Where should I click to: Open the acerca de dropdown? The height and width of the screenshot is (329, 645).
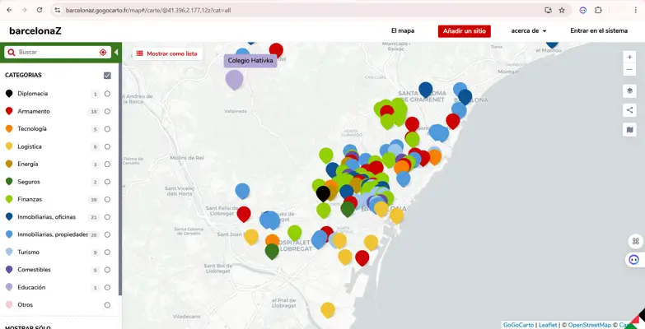click(529, 30)
